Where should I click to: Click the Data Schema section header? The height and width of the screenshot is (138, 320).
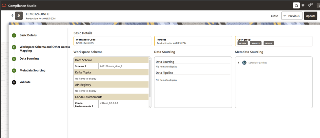(111, 60)
